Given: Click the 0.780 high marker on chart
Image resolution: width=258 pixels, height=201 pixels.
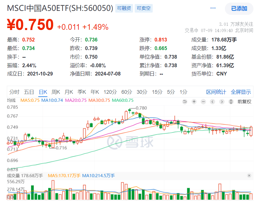Looking at the screenshot, I should [141, 108].
